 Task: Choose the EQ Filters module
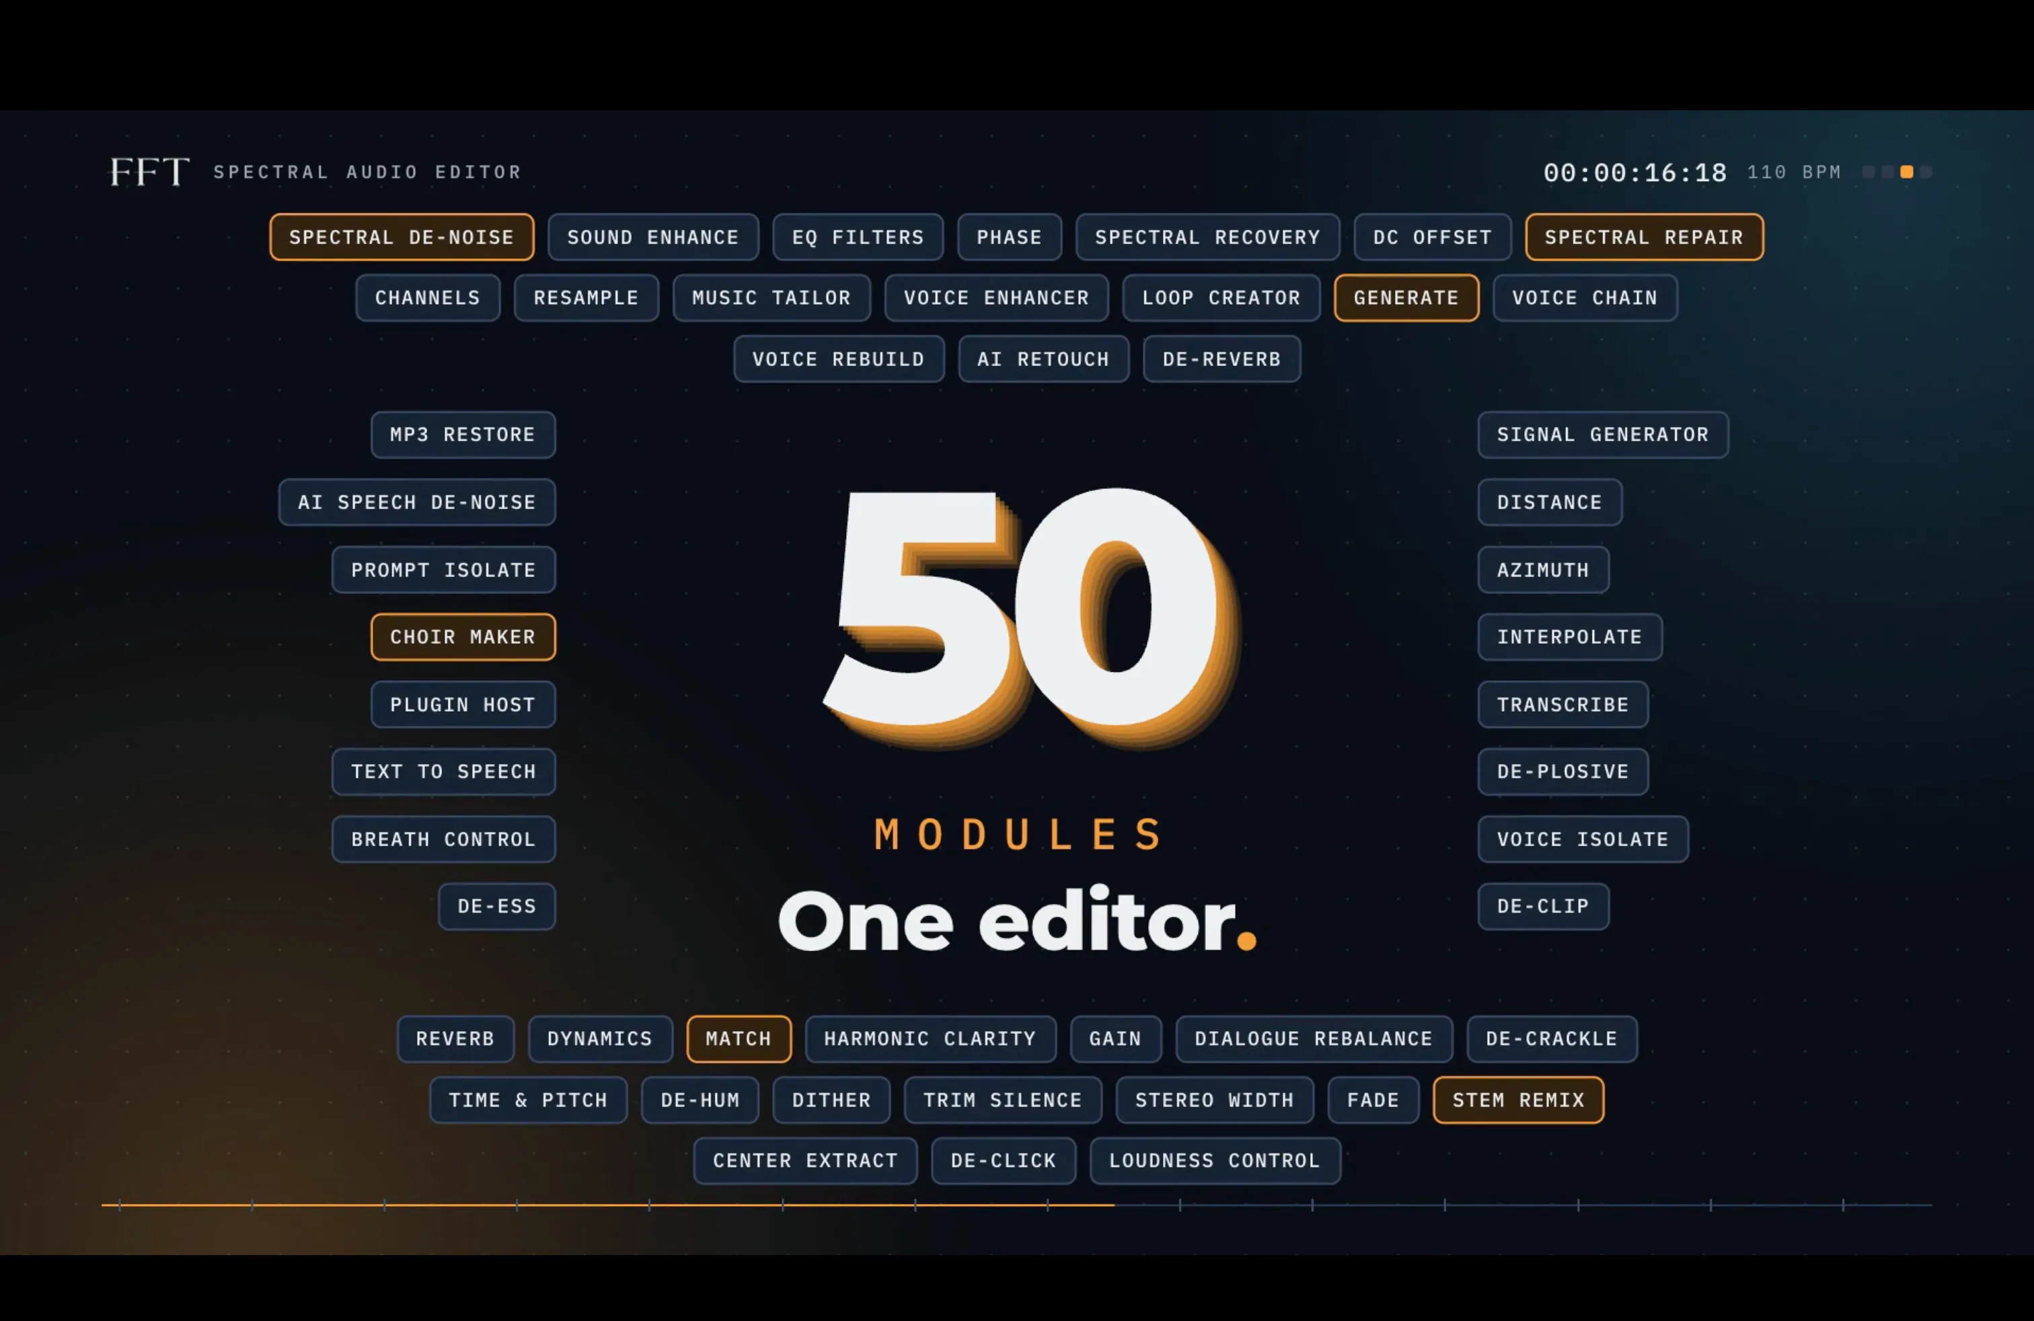[858, 237]
